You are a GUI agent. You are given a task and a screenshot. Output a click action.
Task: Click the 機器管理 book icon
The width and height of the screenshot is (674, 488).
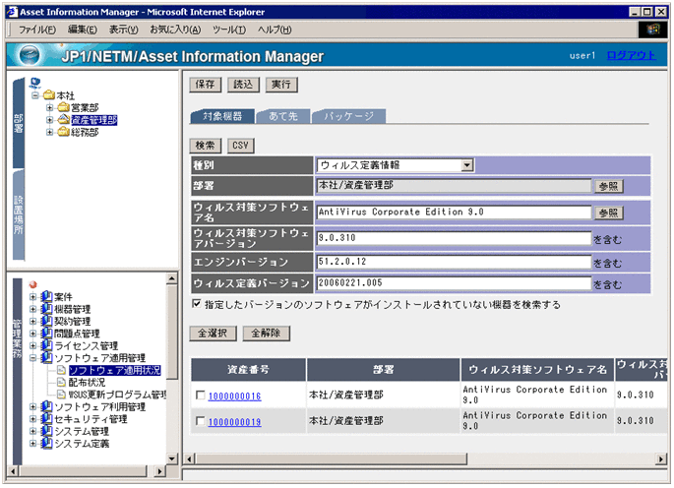[x=46, y=309]
